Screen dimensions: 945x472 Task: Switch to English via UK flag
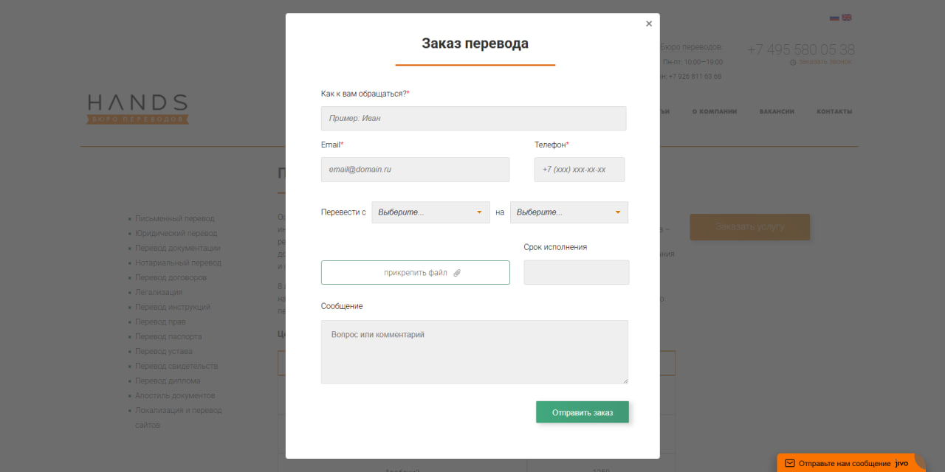pyautogui.click(x=847, y=18)
